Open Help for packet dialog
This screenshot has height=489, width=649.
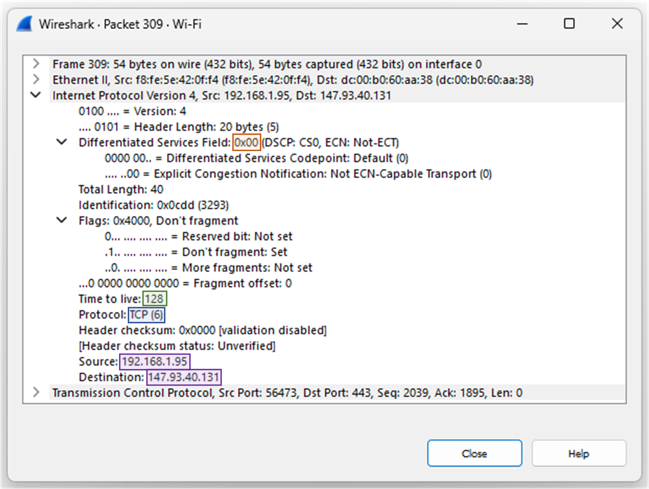click(x=578, y=454)
